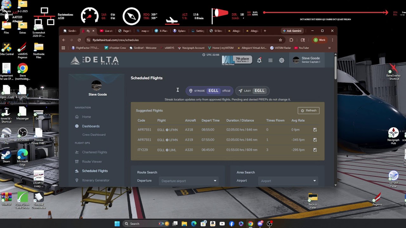Open the Chrome three-dot menu
Image resolution: width=406 pixels, height=228 pixels.
point(332,40)
